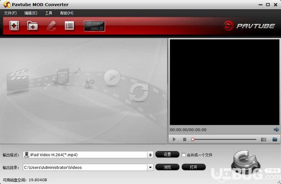Mute the preview volume speaker
The width and height of the screenshot is (281, 184).
[x=276, y=130]
